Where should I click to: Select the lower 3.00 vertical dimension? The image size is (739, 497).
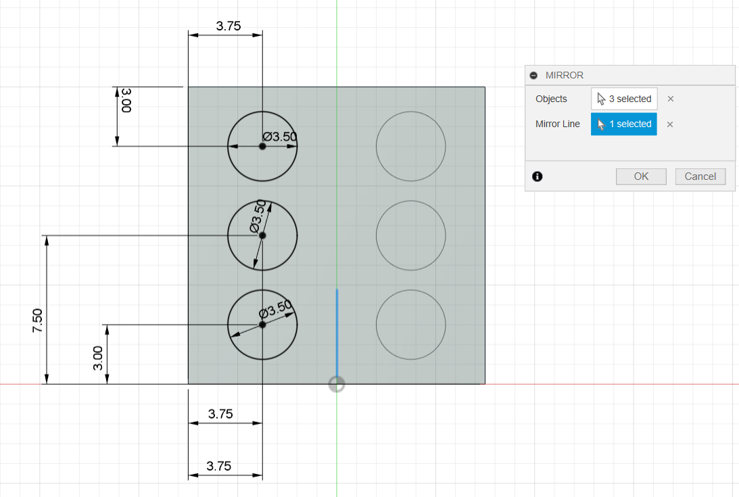97,358
